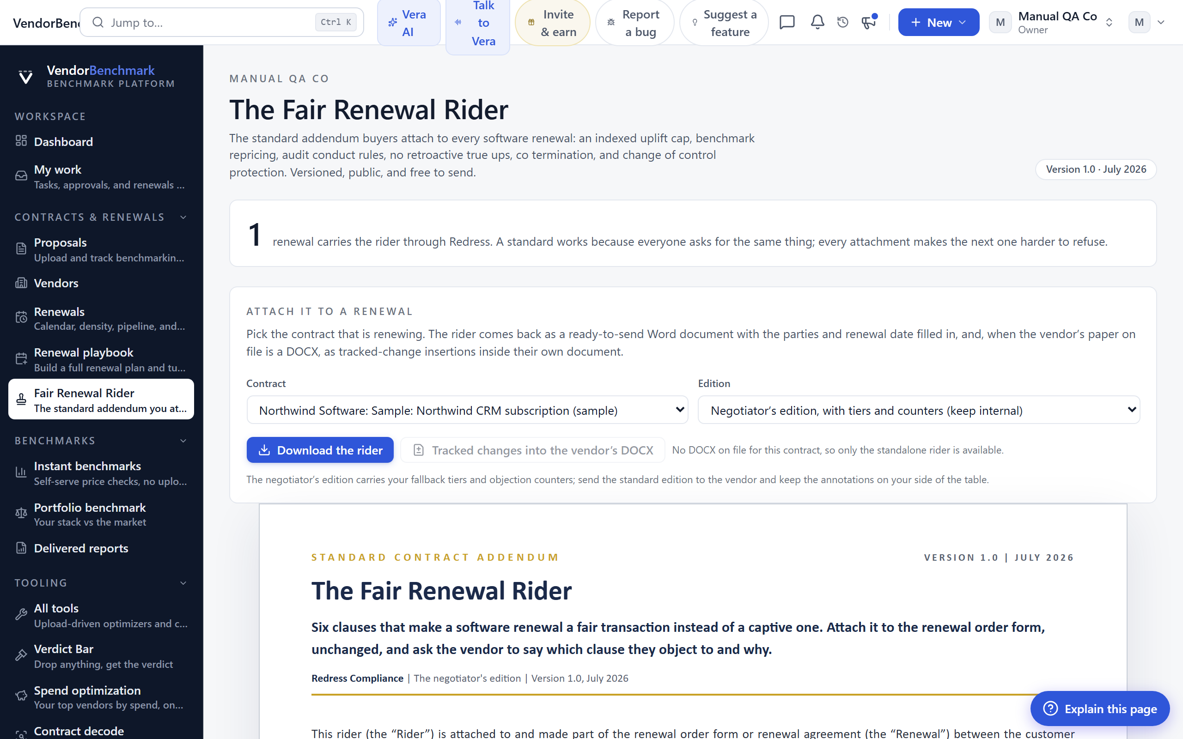
Task: Collapse the Tooling section
Action: click(183, 583)
